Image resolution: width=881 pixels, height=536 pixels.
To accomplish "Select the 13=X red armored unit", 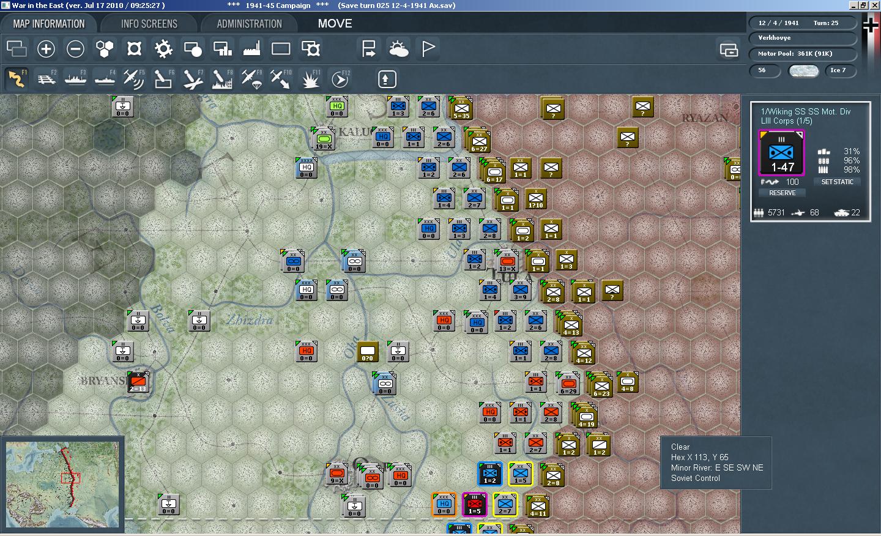I will pos(507,262).
